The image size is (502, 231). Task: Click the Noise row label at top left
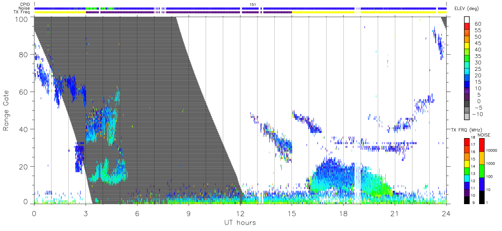pos(25,8)
